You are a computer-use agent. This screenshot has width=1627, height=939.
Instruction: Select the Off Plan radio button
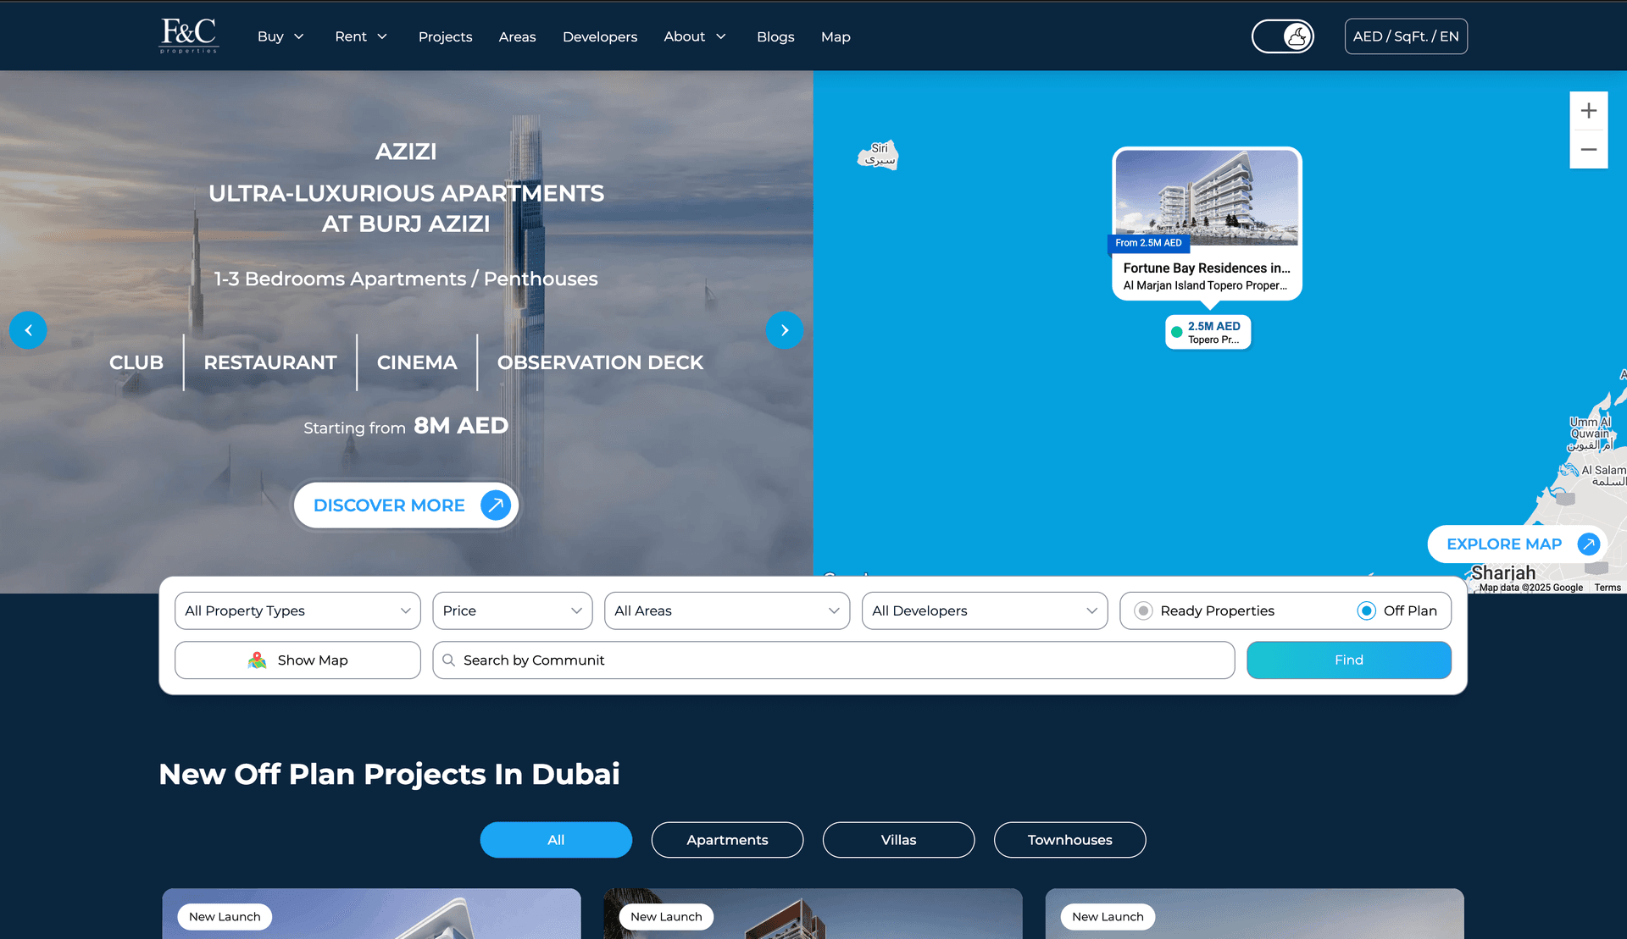1365,610
